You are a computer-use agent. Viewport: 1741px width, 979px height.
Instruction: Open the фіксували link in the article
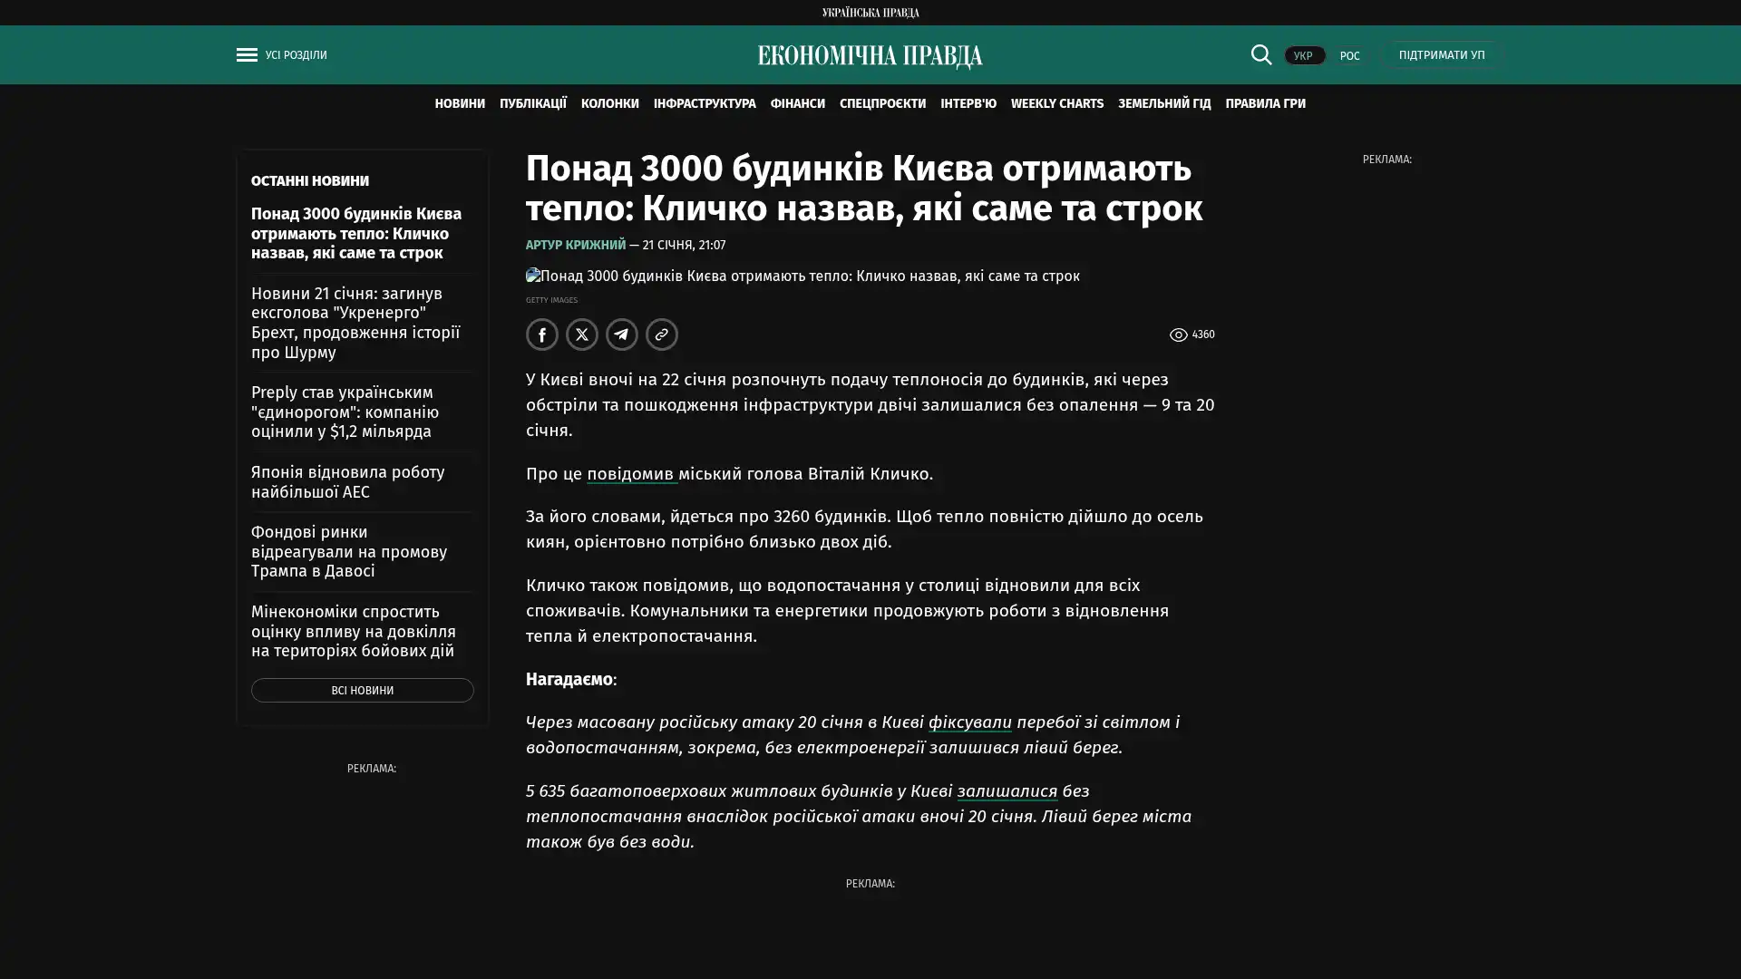(969, 722)
